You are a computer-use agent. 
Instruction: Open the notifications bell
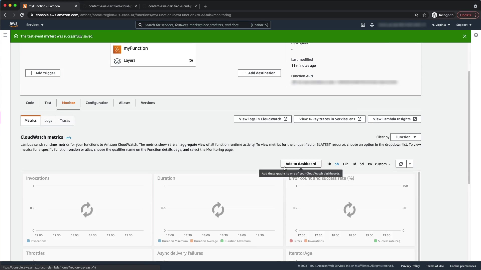[x=372, y=25]
